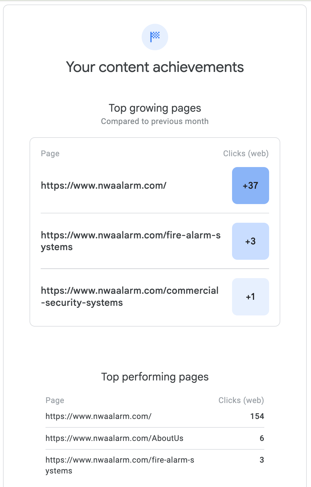
Task: Open nwaalarm.com homepage link in performing pages
Action: tap(99, 416)
